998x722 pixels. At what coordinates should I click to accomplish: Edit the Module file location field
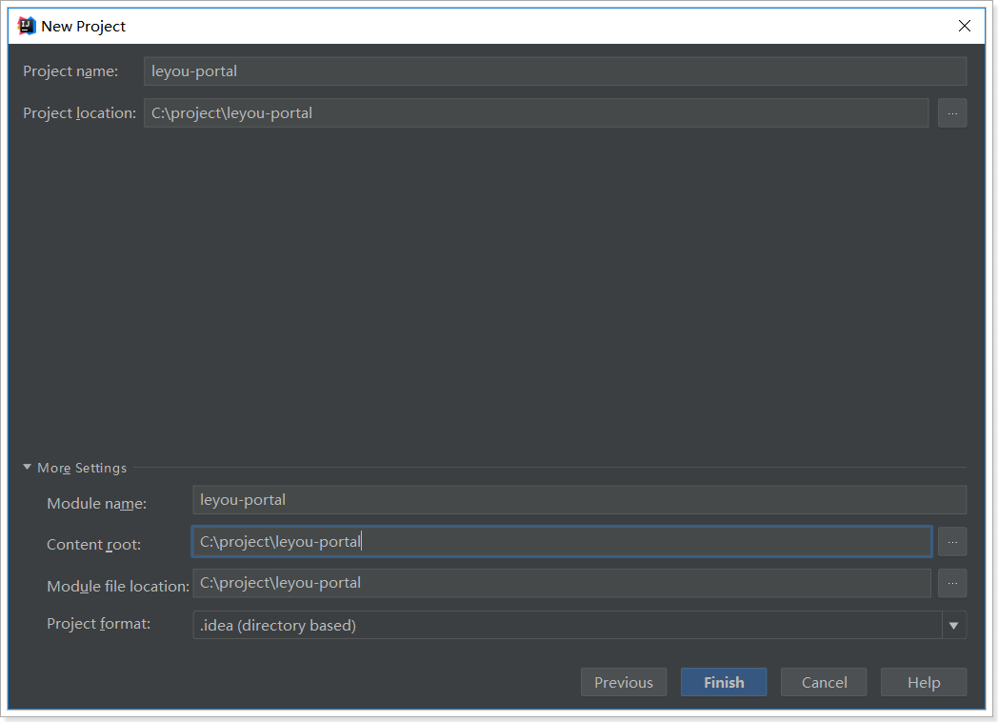click(x=562, y=583)
